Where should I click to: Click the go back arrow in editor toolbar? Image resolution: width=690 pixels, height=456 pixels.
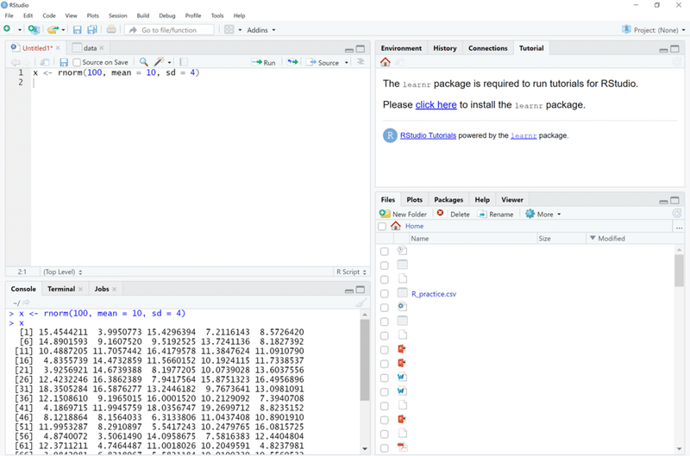(x=15, y=62)
